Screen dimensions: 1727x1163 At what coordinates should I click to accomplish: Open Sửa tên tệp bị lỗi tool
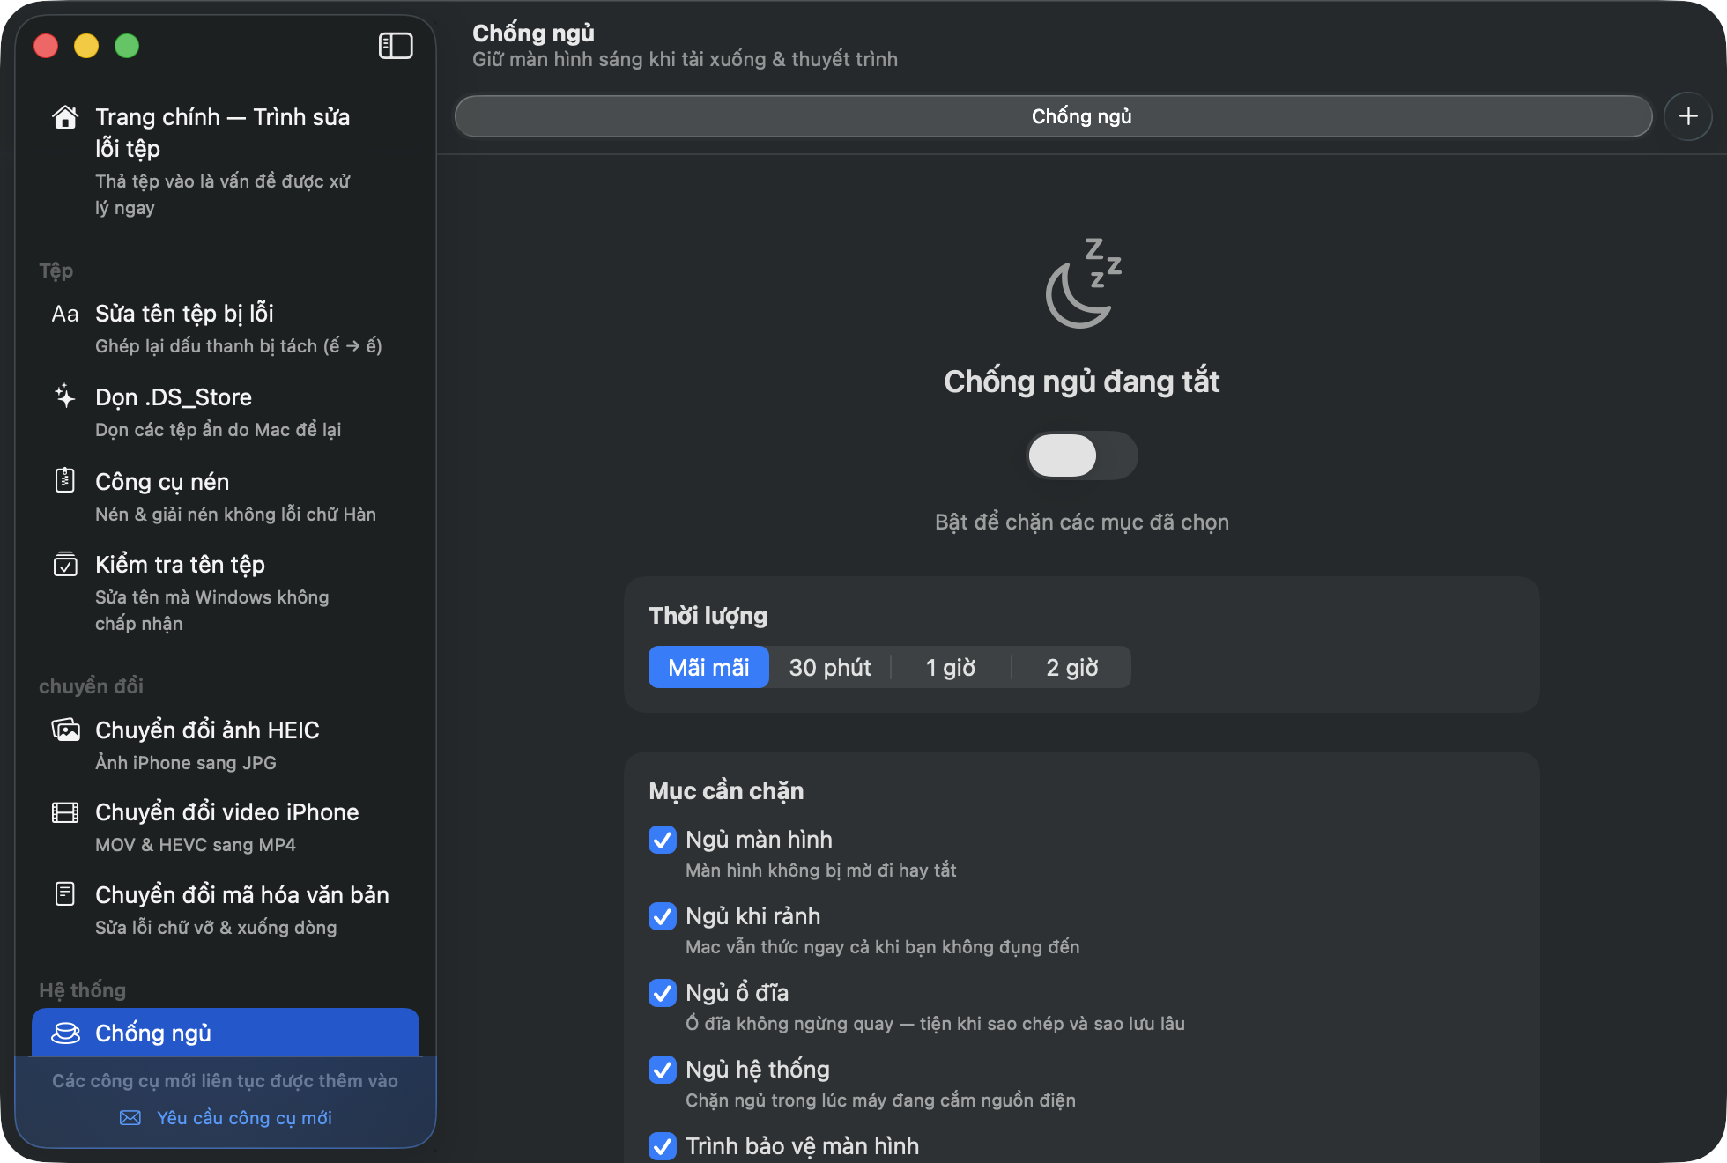pyautogui.click(x=226, y=329)
